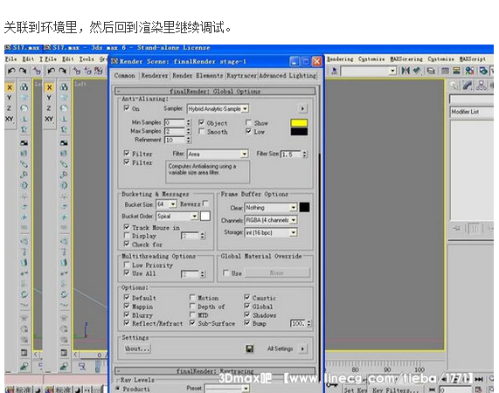
Task: Open the Modifier List dropdown
Action: click(472, 112)
